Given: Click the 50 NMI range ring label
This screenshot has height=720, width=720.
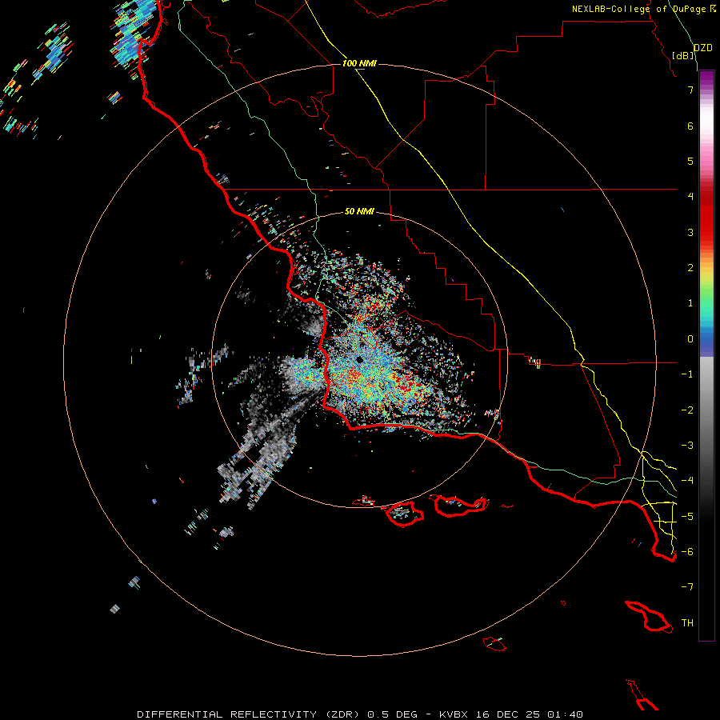Looking at the screenshot, I should pos(359,211).
